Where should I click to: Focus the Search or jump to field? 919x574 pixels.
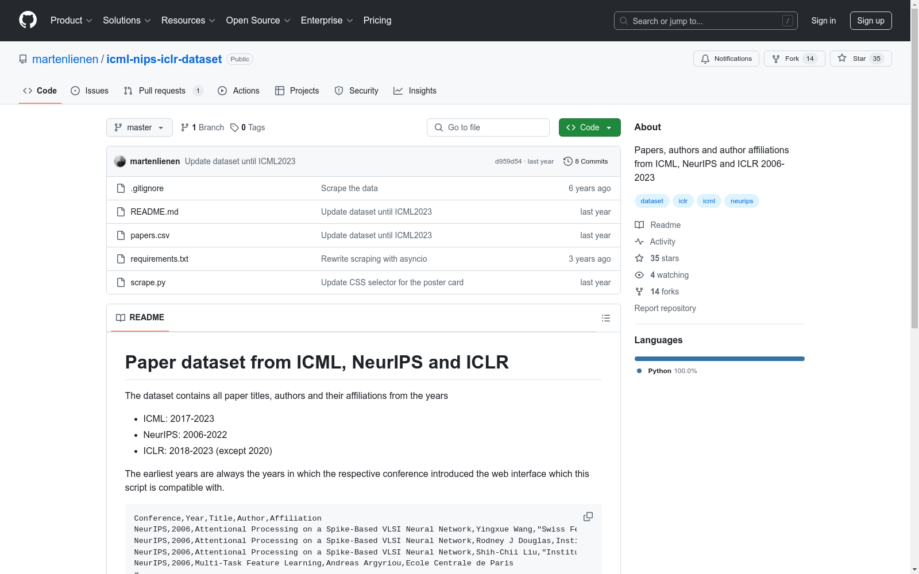[706, 21]
